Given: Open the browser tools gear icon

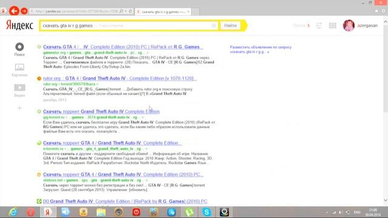Looking at the screenshot, I should click(383, 11).
